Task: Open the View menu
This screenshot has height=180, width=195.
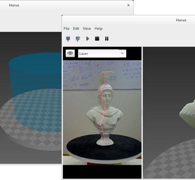Action: pyautogui.click(x=87, y=28)
